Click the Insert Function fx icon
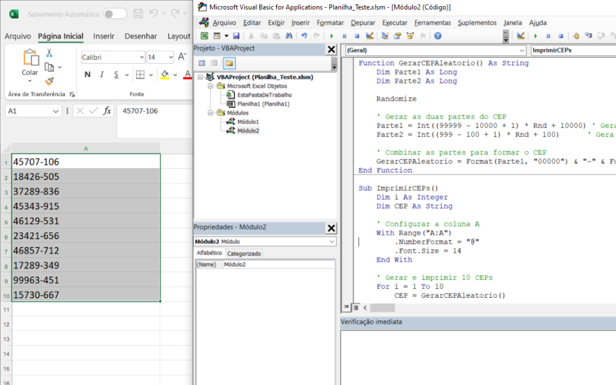 pos(107,111)
